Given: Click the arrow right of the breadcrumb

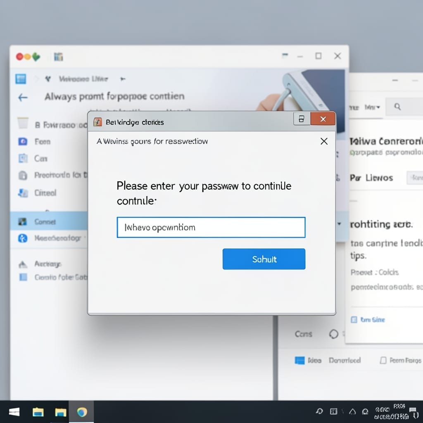Looking at the screenshot, I should (x=123, y=79).
